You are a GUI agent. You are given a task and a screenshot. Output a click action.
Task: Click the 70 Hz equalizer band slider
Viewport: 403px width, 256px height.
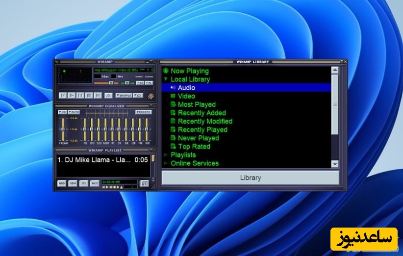pos(85,129)
